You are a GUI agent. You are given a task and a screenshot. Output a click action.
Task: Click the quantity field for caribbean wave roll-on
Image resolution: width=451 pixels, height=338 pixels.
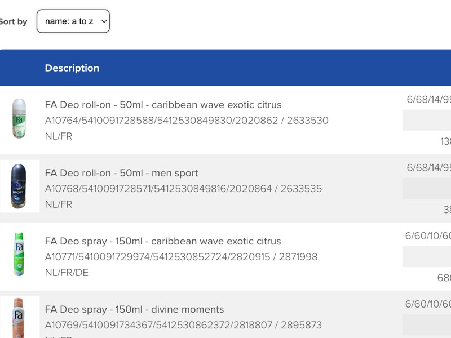[x=427, y=121]
